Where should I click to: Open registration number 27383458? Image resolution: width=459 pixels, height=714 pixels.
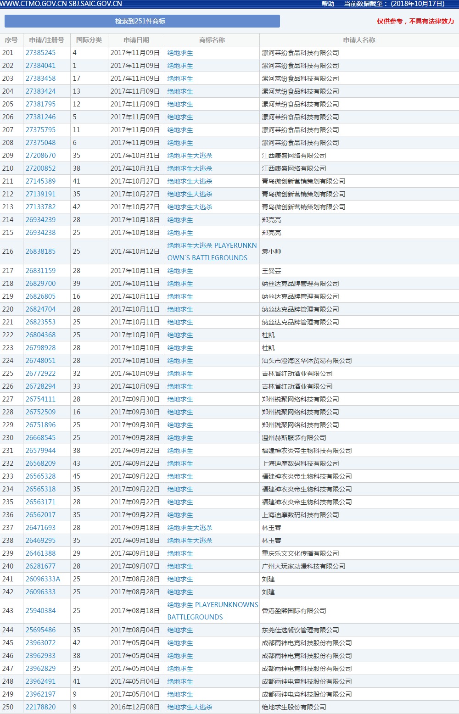pyautogui.click(x=40, y=78)
